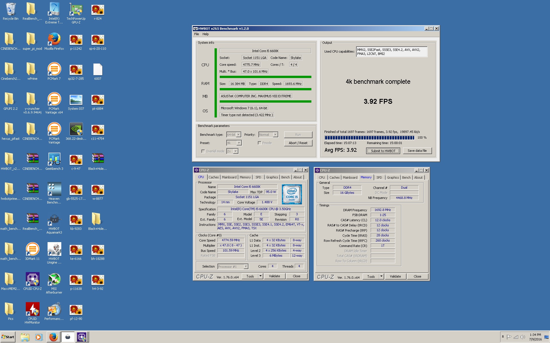Open the Help menu in HWBOT x265
This screenshot has width=550, height=343.
point(205,34)
